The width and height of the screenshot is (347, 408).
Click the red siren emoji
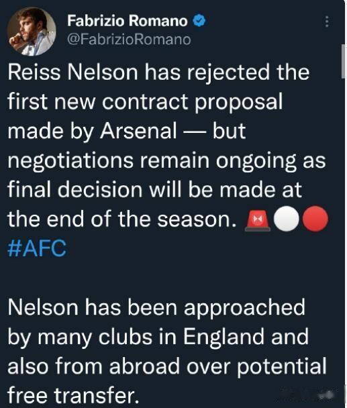coord(257,220)
